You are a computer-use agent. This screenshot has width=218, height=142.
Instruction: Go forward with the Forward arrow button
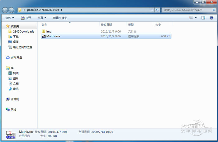point(12,10)
